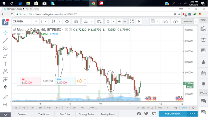Image resolution: width=208 pixels, height=117 pixels.
Task: Increase order quantity with plus button
Action: click(85, 79)
